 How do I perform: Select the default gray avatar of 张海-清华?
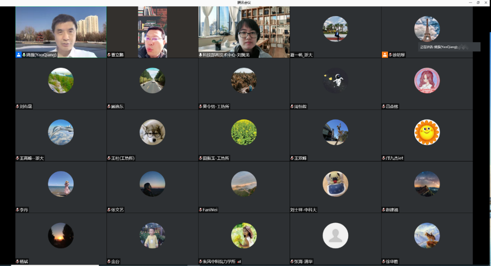335,236
